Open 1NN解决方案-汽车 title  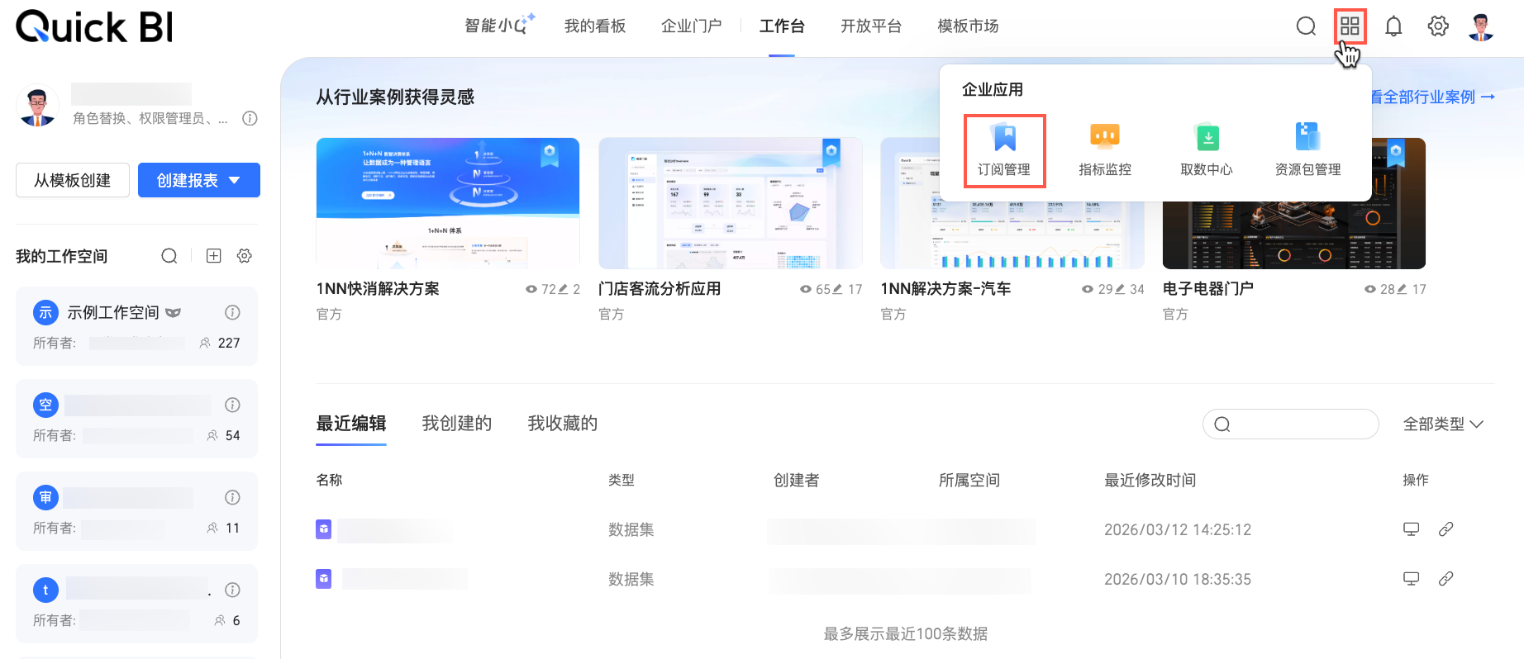pos(945,288)
